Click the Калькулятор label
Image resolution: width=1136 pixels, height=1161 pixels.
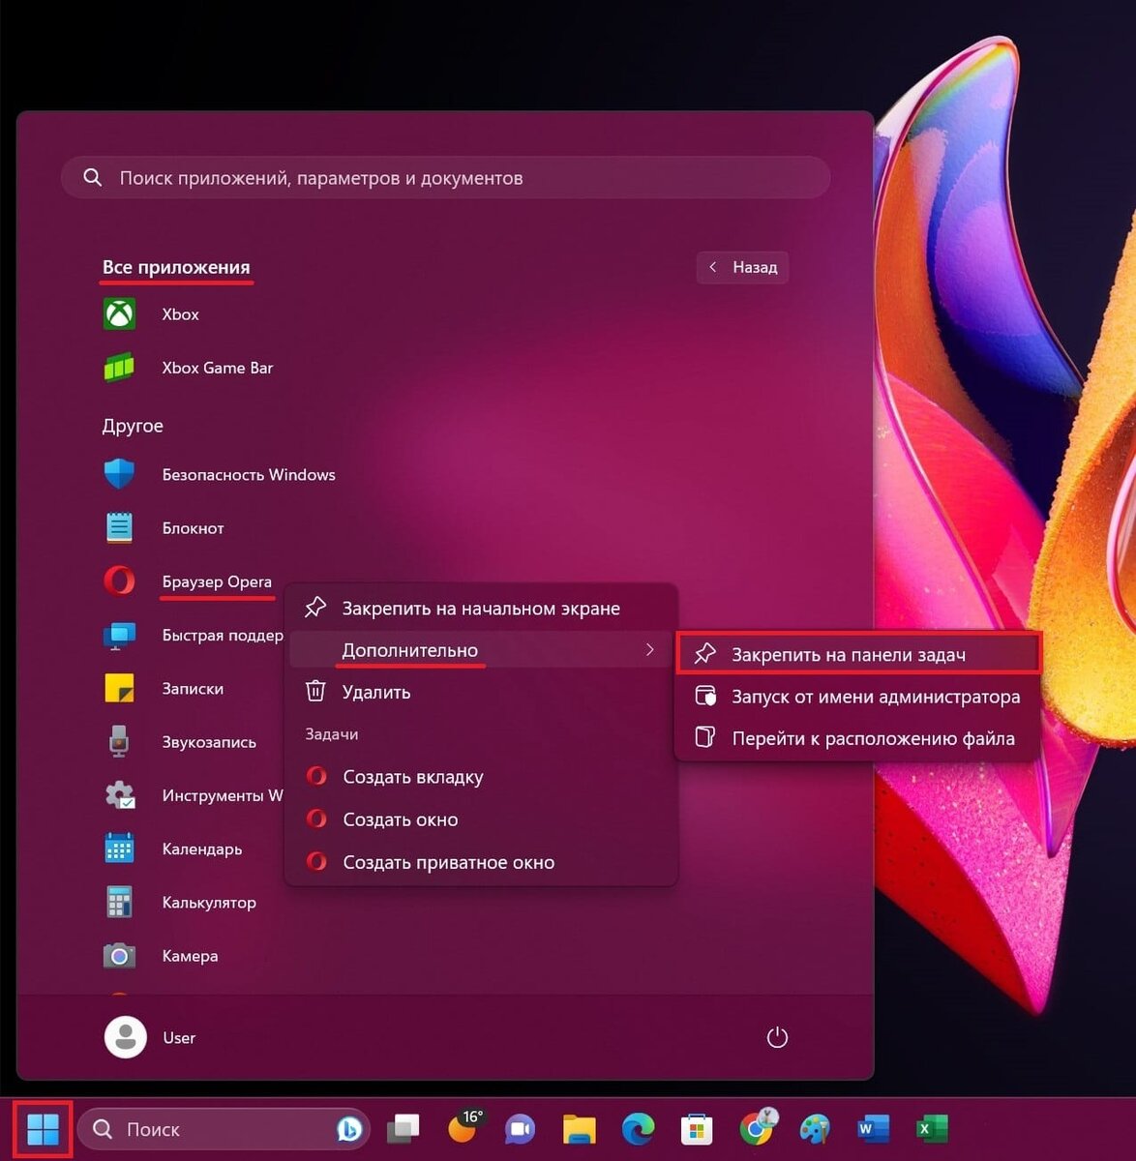point(209,902)
